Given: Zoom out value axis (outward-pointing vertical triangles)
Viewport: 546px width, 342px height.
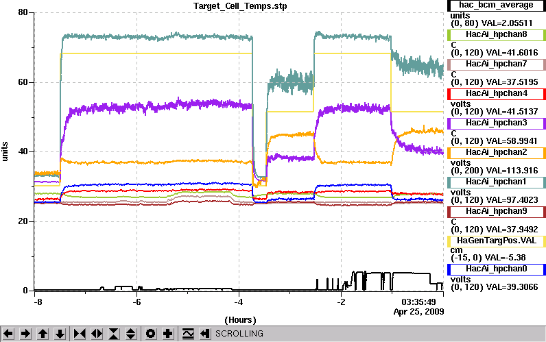Looking at the screenshot, I should [130, 334].
